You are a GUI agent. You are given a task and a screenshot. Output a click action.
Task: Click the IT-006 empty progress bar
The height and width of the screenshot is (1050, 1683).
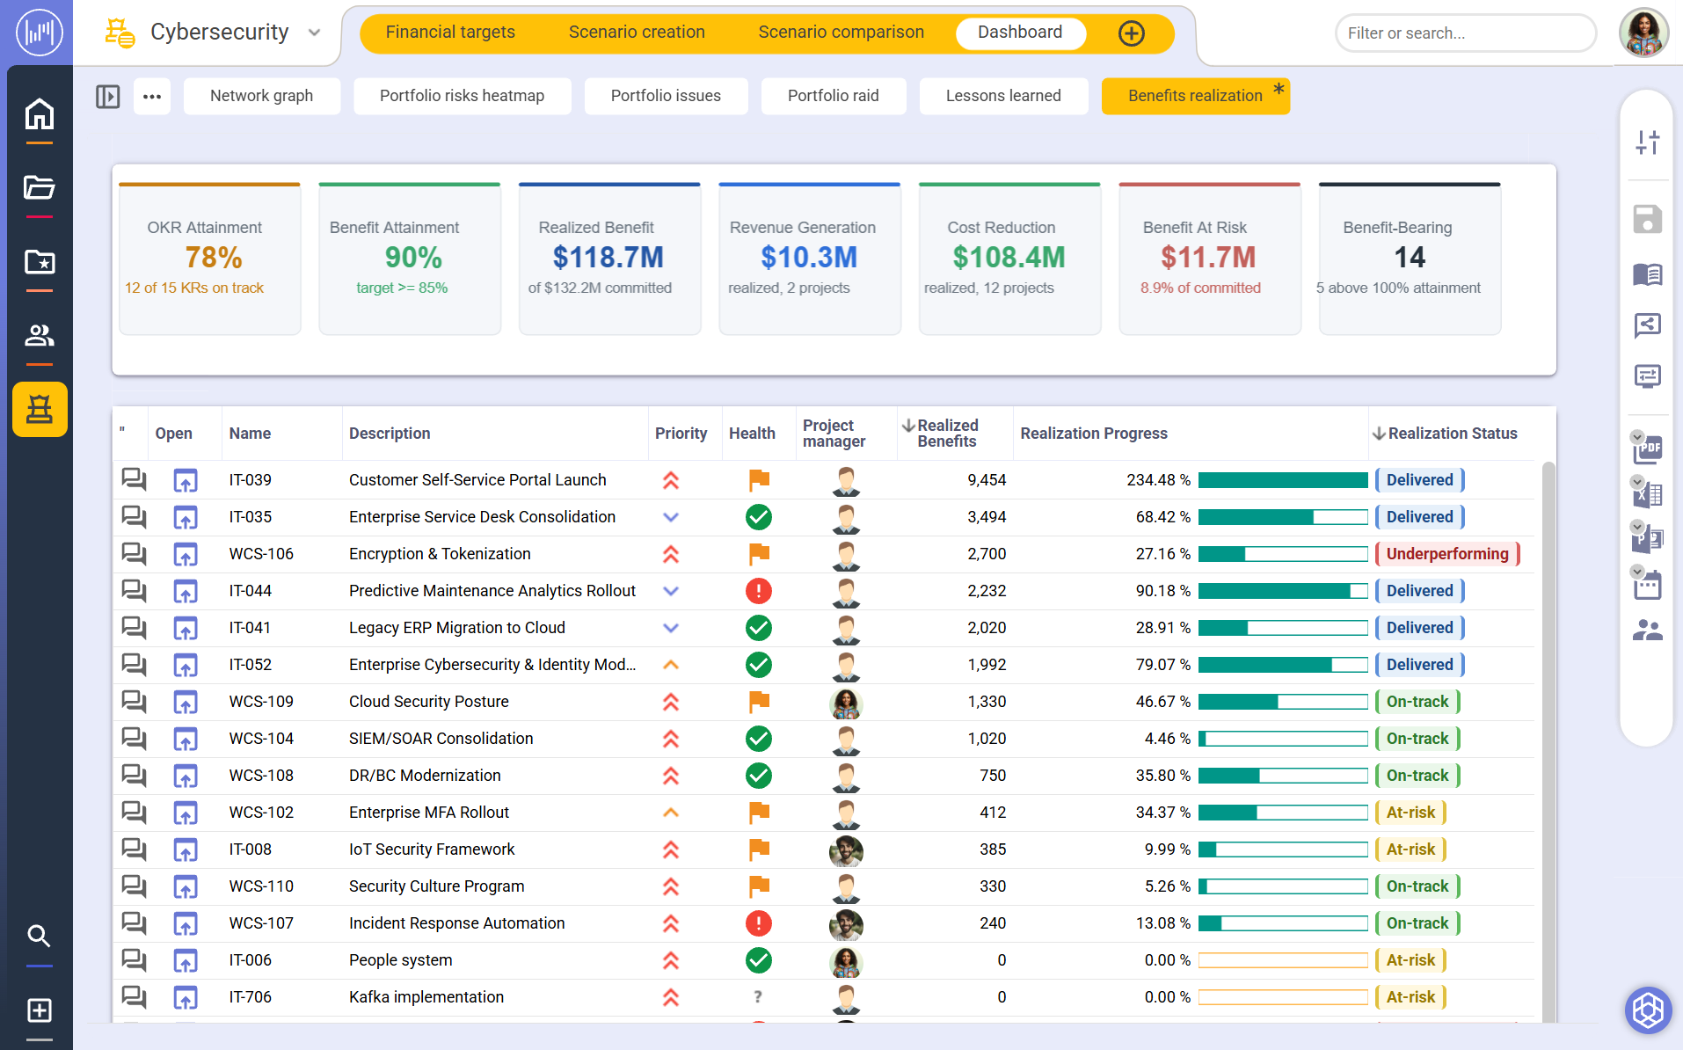1283,960
